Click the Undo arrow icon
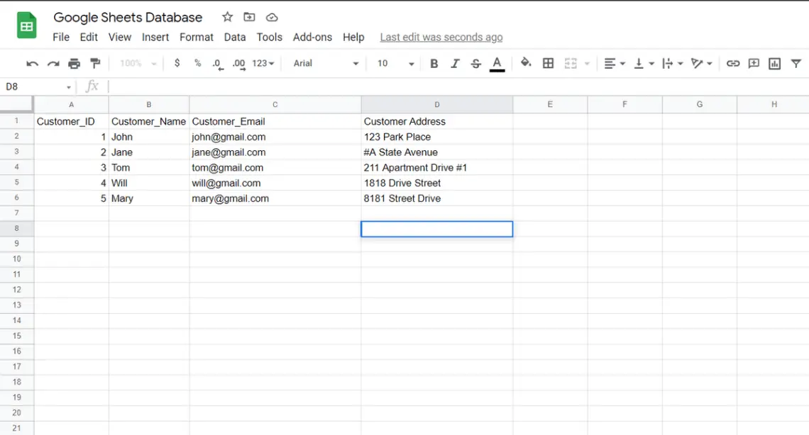 click(x=32, y=64)
